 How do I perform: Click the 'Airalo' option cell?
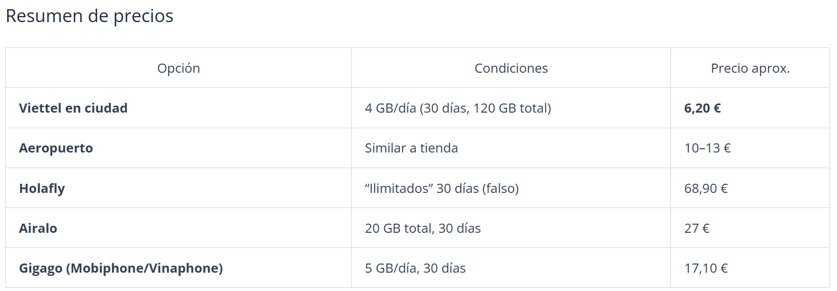click(38, 228)
